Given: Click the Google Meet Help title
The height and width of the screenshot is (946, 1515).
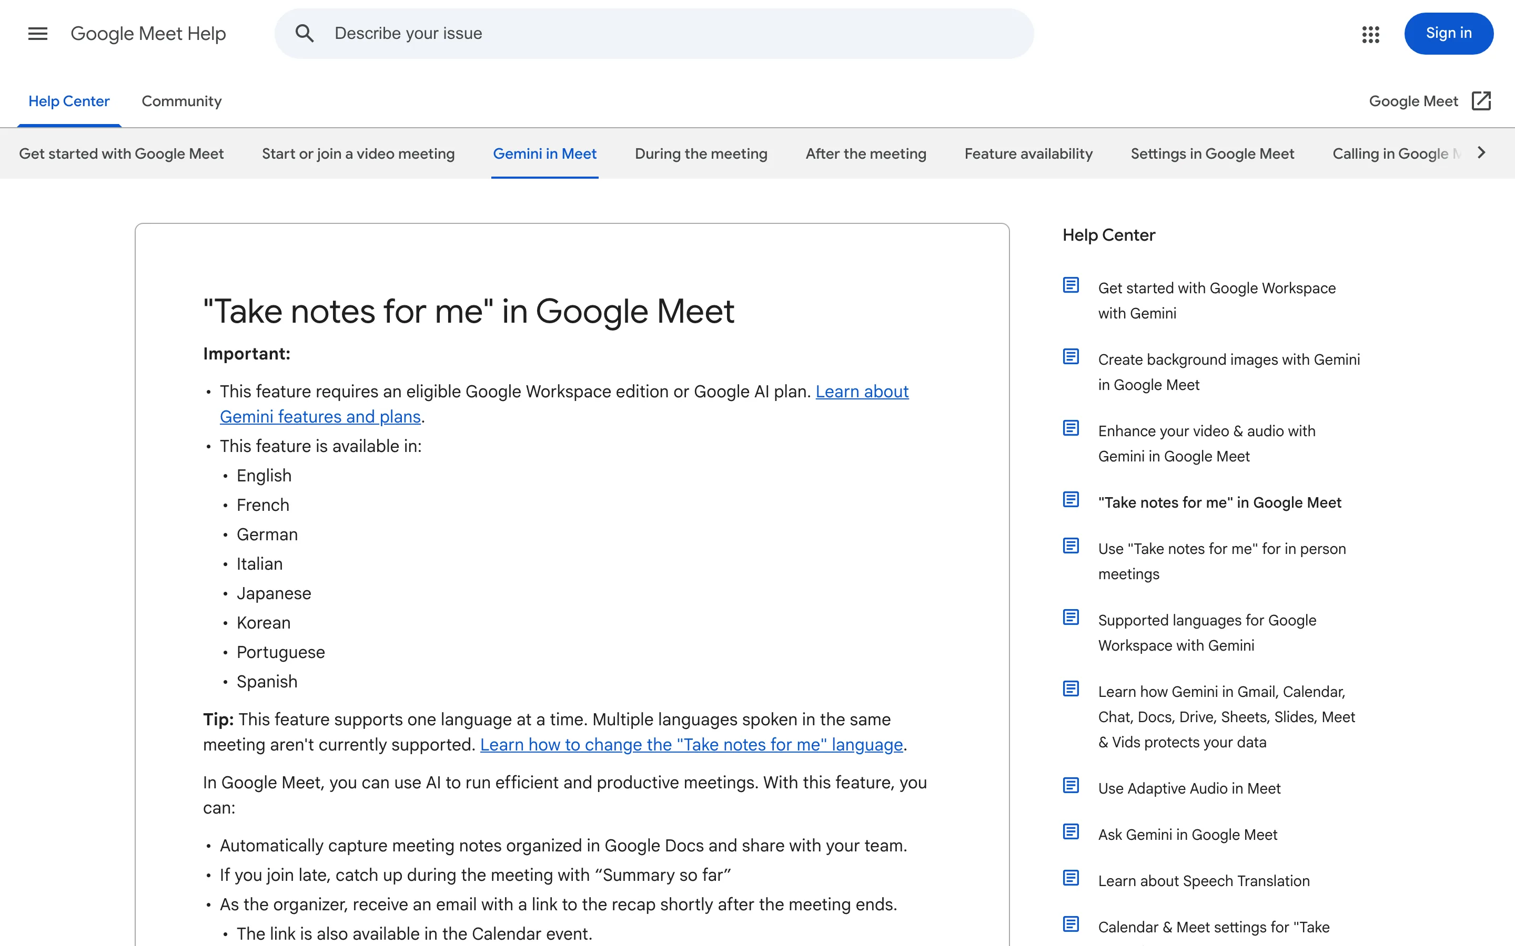Looking at the screenshot, I should [x=148, y=34].
